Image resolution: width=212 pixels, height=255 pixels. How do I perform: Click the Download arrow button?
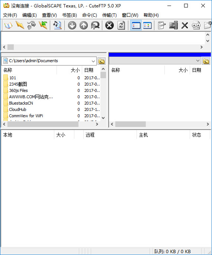(72, 25)
